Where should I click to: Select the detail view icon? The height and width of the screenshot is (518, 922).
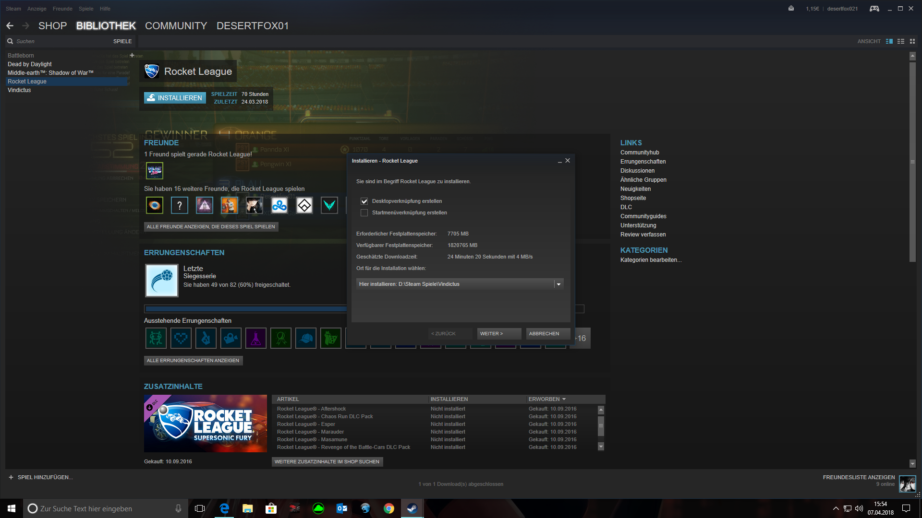point(889,41)
